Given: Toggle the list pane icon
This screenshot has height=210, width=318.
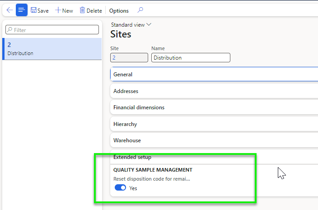Looking at the screenshot, I should 22,10.
